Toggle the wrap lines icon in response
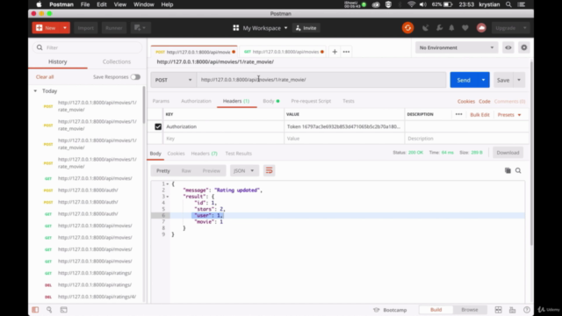562x316 pixels. pyautogui.click(x=269, y=171)
